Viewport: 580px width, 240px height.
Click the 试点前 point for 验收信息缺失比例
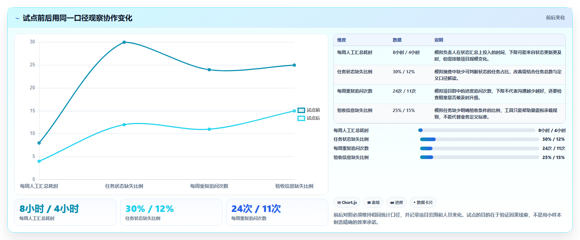(x=294, y=65)
